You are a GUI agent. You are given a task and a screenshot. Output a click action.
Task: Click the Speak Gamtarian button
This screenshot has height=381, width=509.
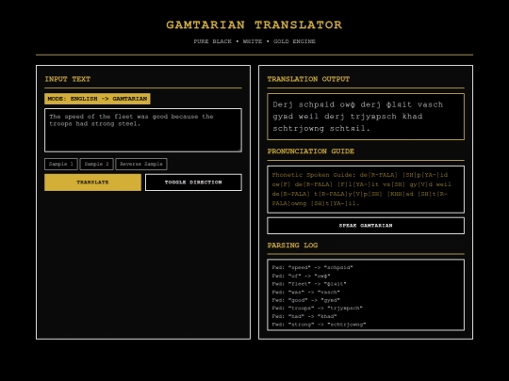click(366, 226)
